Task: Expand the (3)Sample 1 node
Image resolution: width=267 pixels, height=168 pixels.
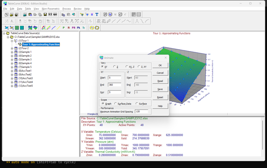Action: coord(12,52)
